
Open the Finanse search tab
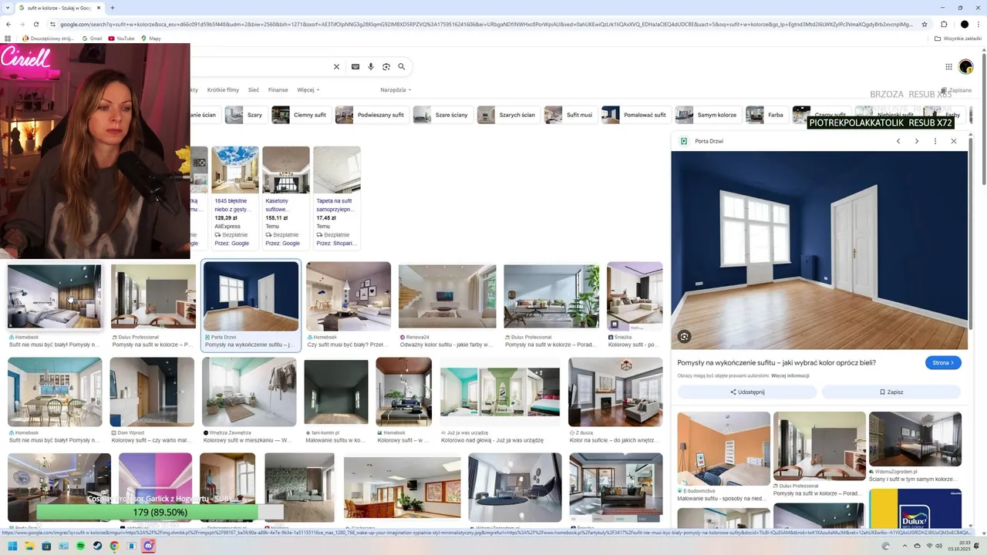[x=278, y=89]
